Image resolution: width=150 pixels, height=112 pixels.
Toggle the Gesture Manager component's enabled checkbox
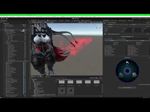[x=107, y=34]
